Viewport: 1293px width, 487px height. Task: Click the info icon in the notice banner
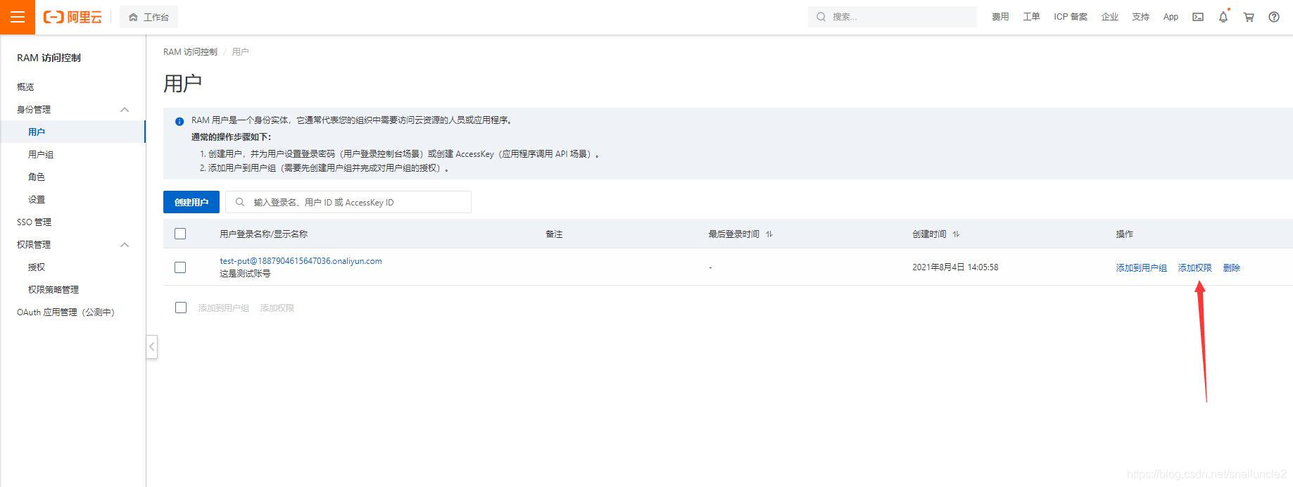(179, 121)
